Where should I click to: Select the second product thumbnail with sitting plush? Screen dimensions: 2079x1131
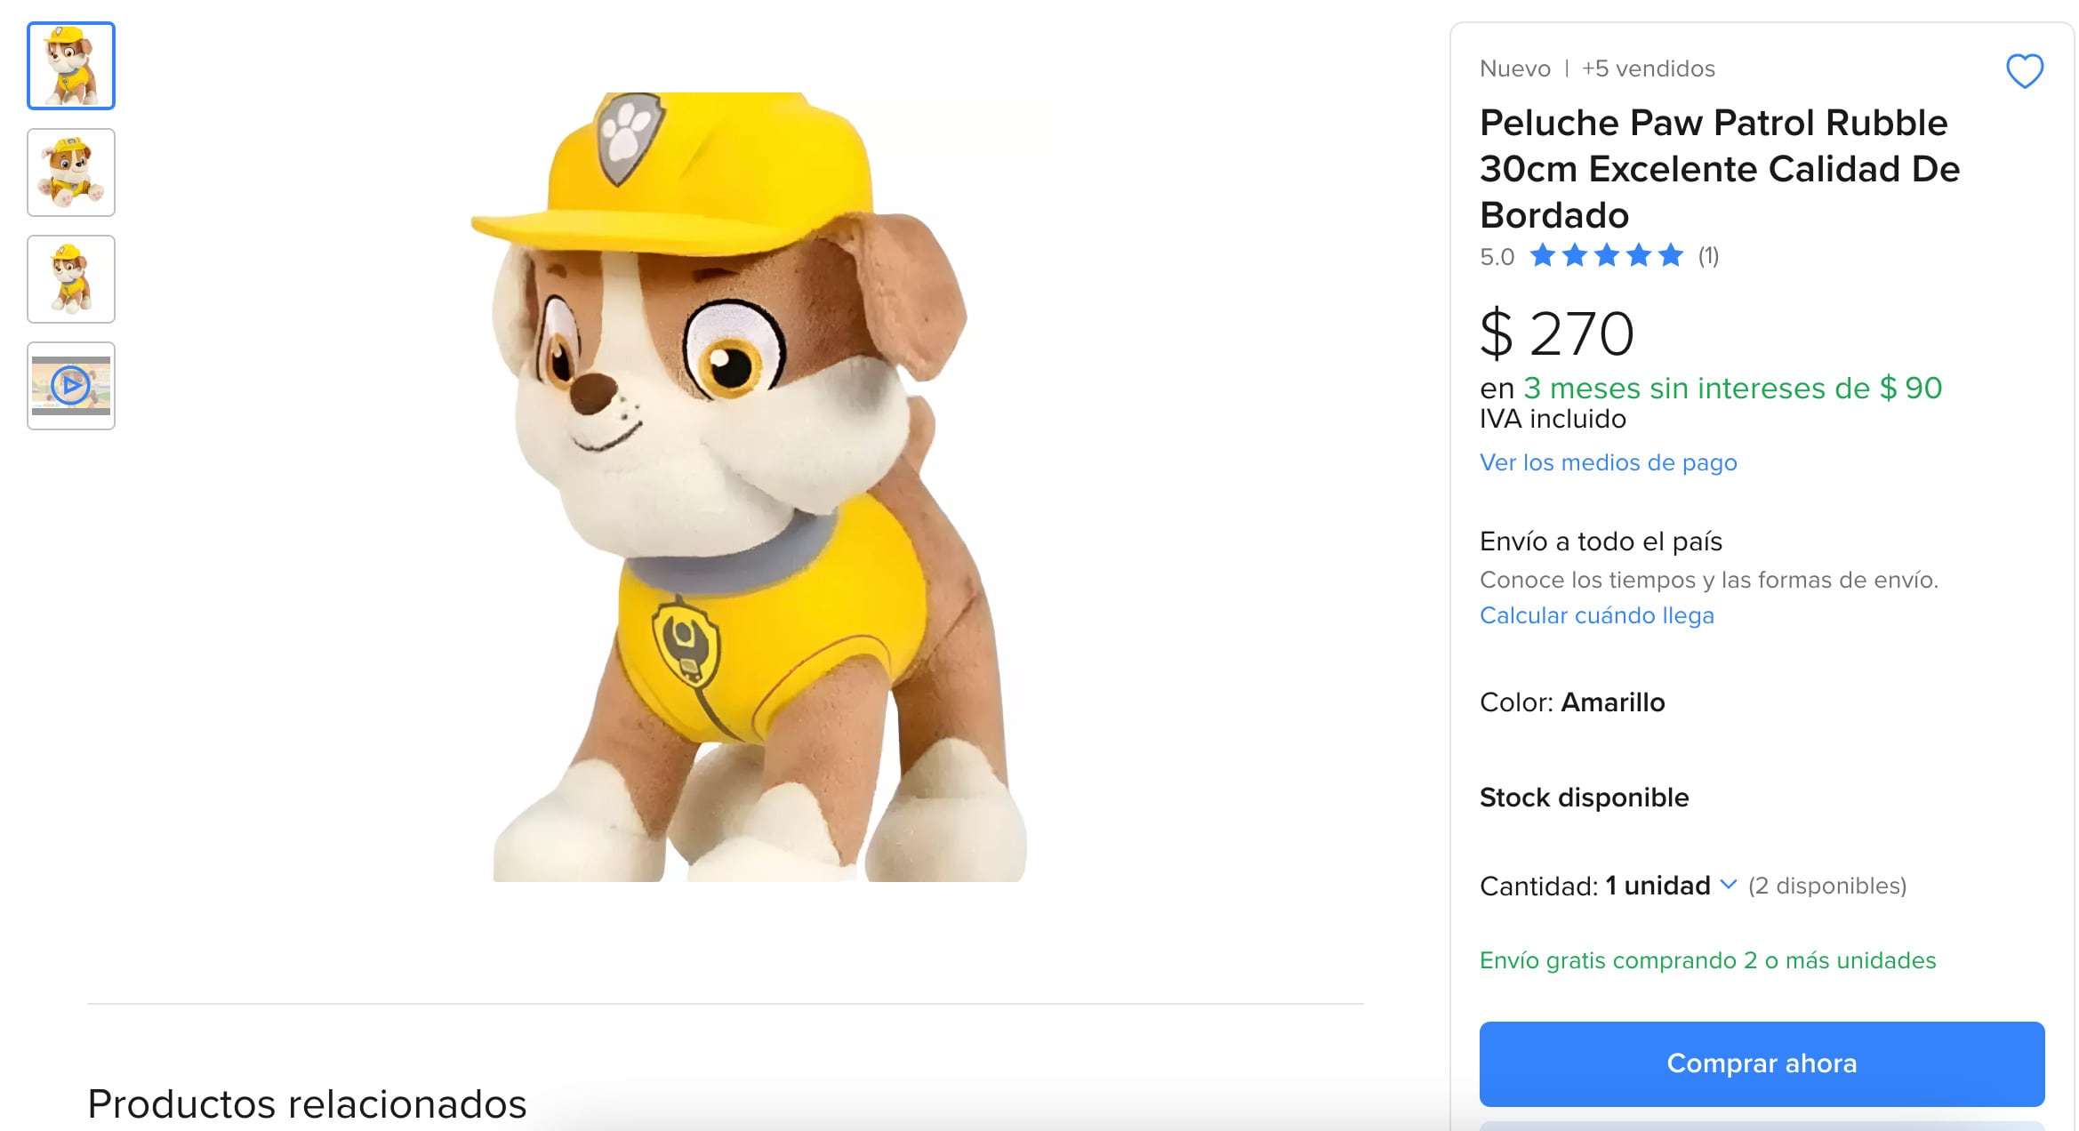pyautogui.click(x=71, y=172)
